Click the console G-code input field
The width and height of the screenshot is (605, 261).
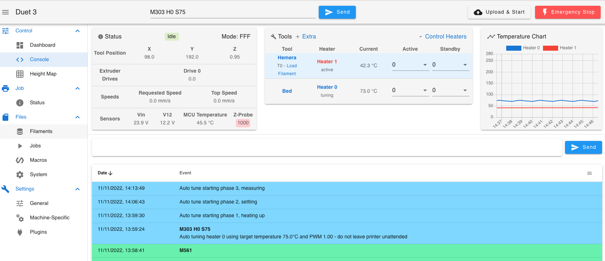click(327, 147)
